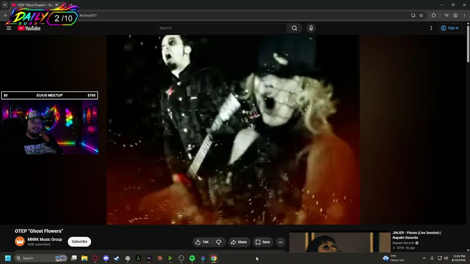Open Task View on the taskbar
470x264 pixels.
[x=74, y=258]
